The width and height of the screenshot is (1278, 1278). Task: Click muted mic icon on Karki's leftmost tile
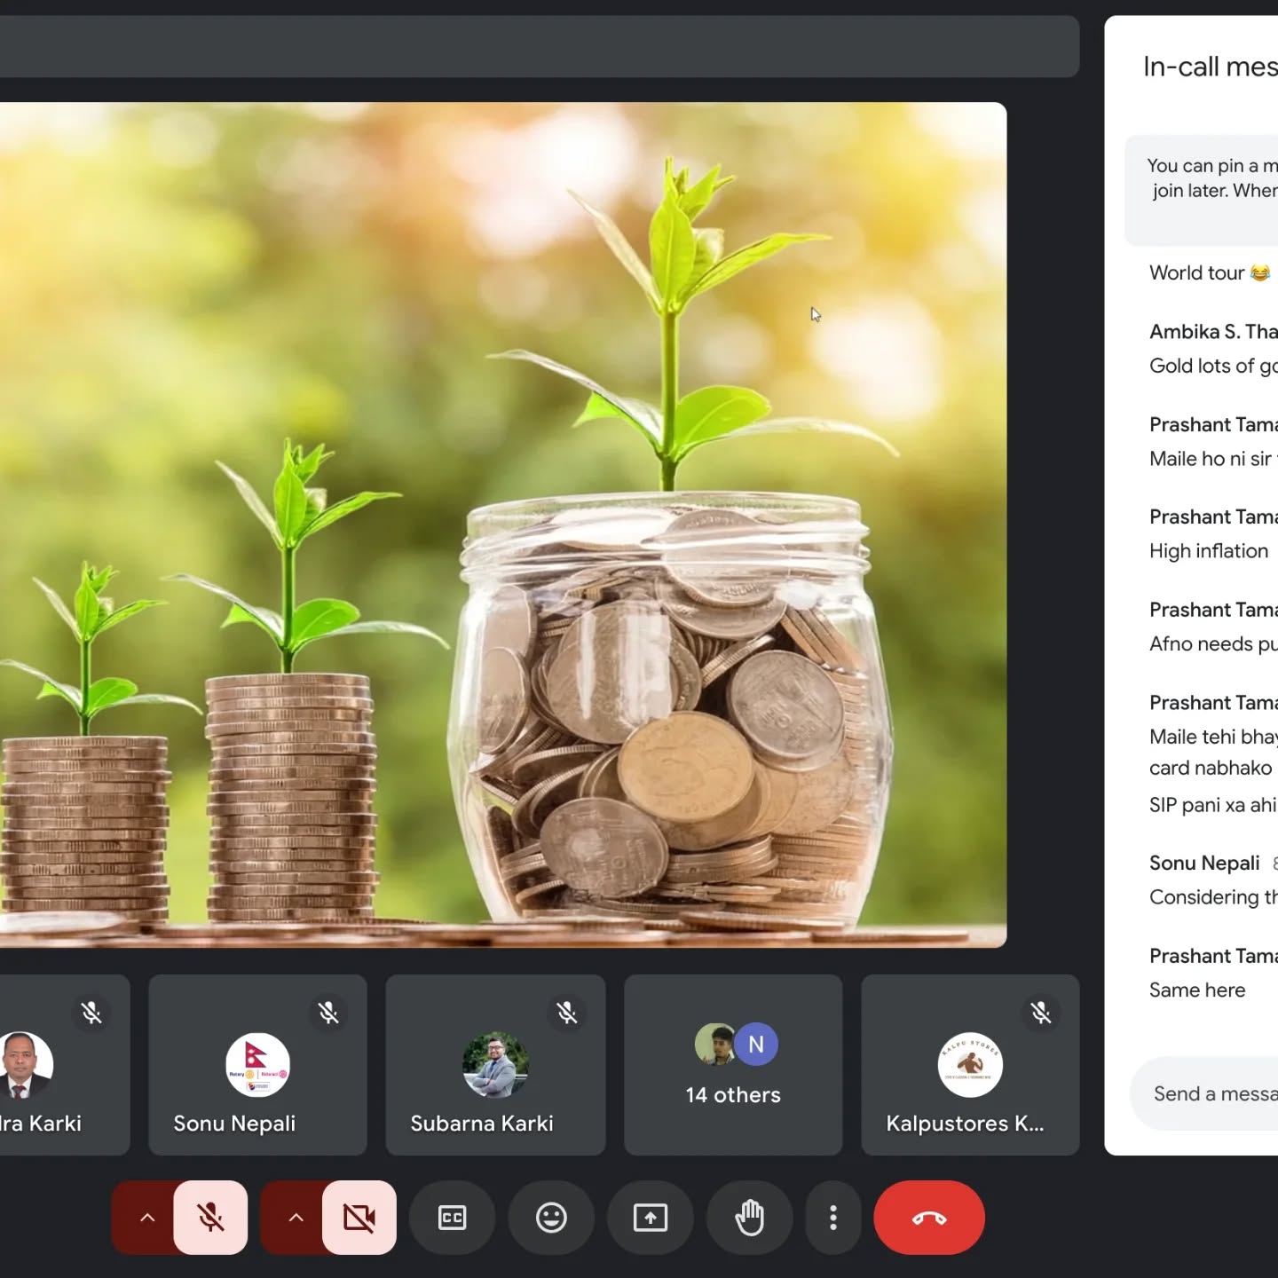pos(91,1013)
